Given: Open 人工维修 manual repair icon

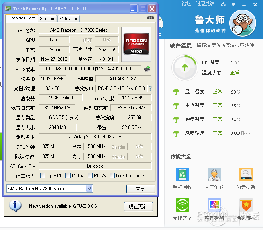Looking at the screenshot, I should point(214,174).
